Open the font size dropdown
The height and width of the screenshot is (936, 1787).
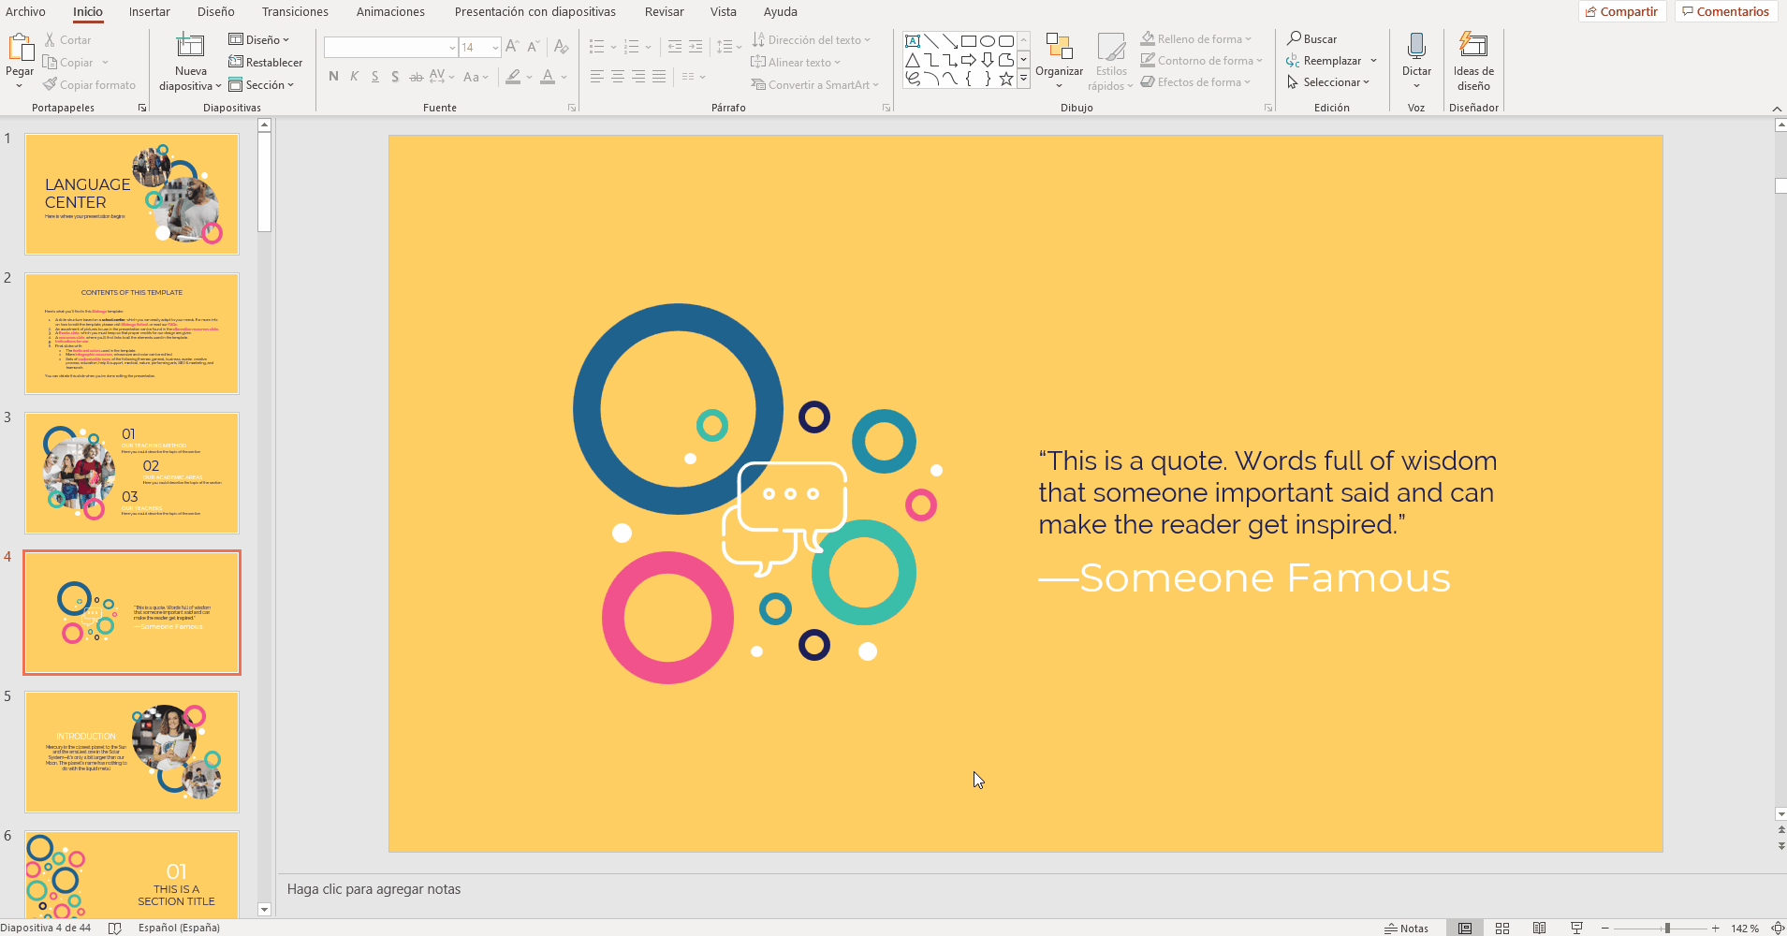point(495,47)
